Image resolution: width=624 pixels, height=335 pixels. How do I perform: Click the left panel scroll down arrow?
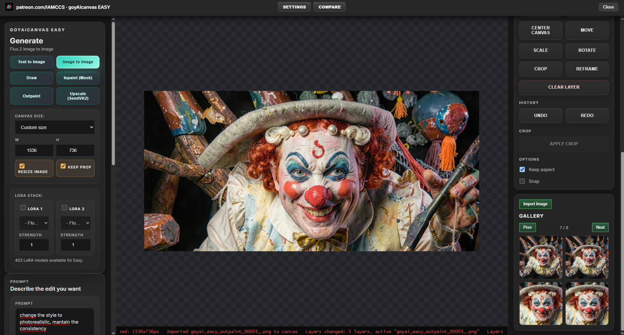click(x=113, y=333)
